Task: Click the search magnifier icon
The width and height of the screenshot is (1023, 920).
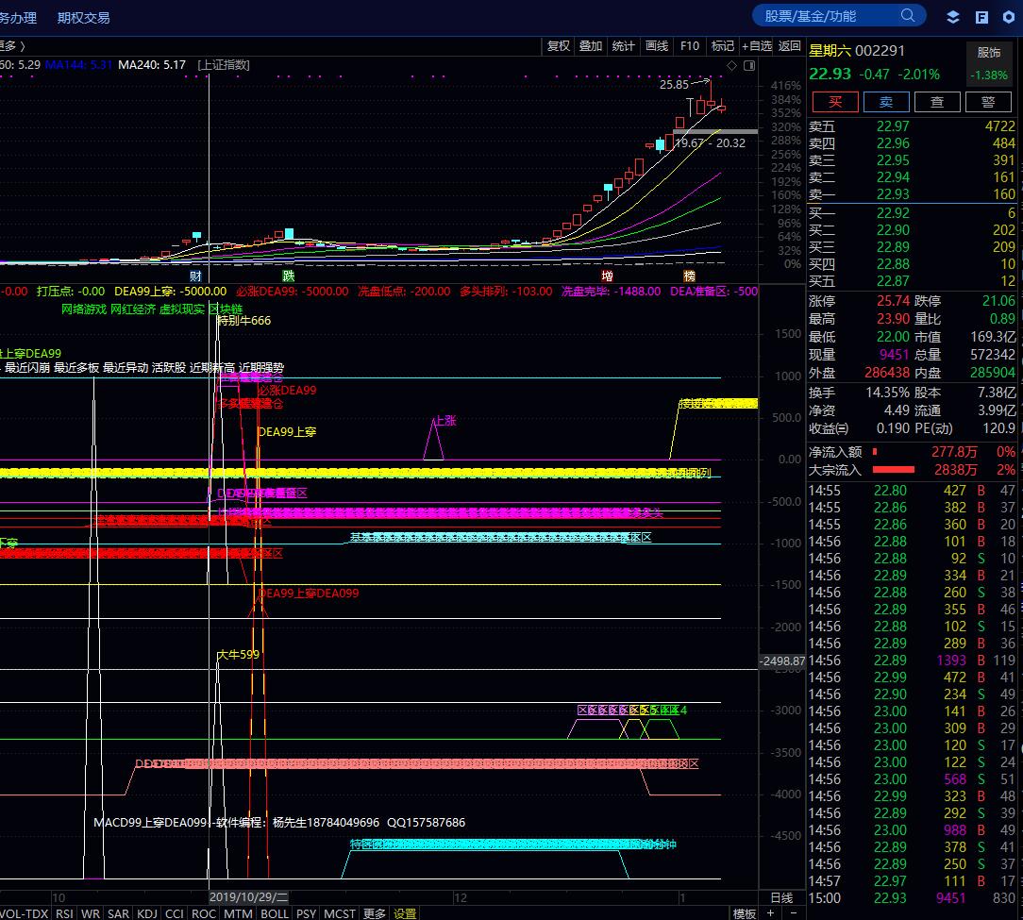Action: 908,16
